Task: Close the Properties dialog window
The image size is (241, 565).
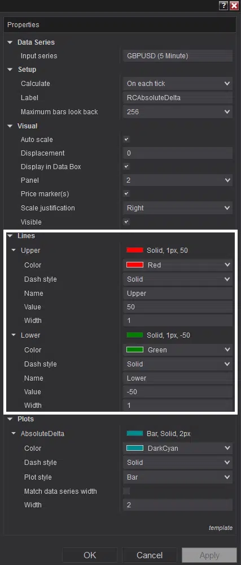Action: tap(233, 6)
